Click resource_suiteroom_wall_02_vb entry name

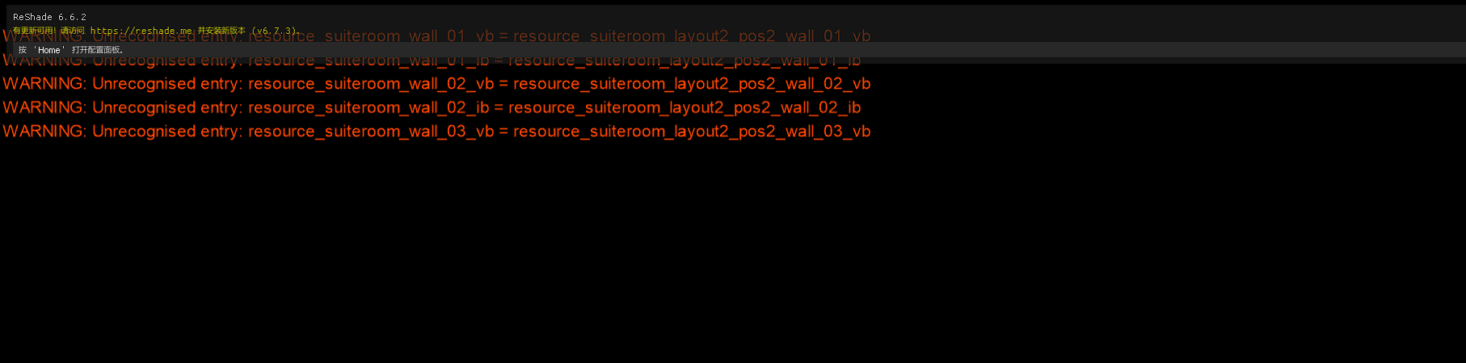tap(371, 84)
